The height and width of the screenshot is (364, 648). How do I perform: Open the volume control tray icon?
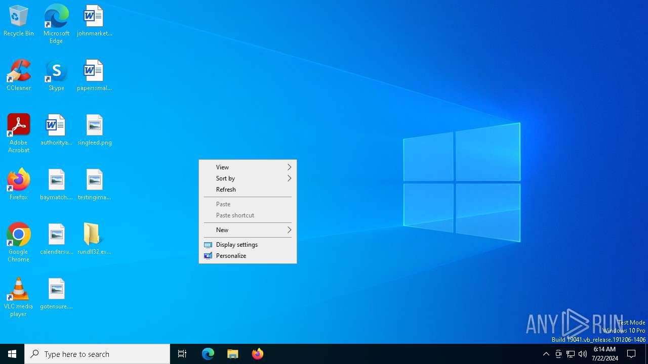(x=583, y=354)
